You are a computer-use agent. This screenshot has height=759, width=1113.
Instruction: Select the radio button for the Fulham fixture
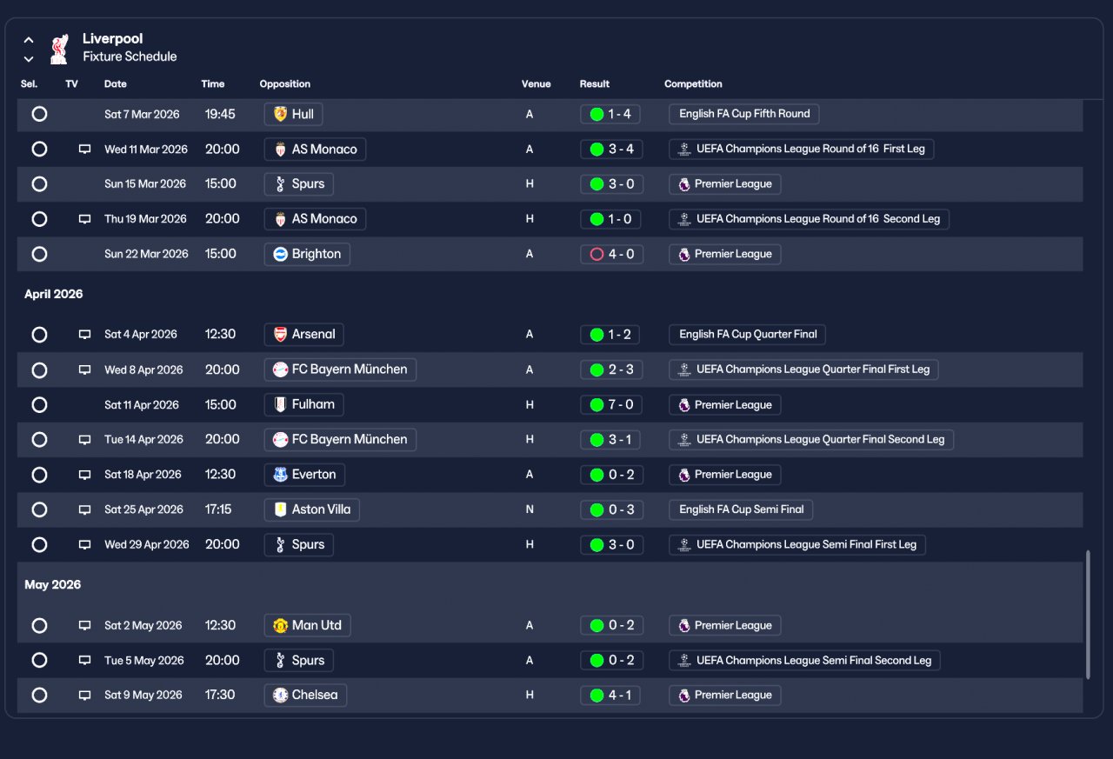[39, 405]
